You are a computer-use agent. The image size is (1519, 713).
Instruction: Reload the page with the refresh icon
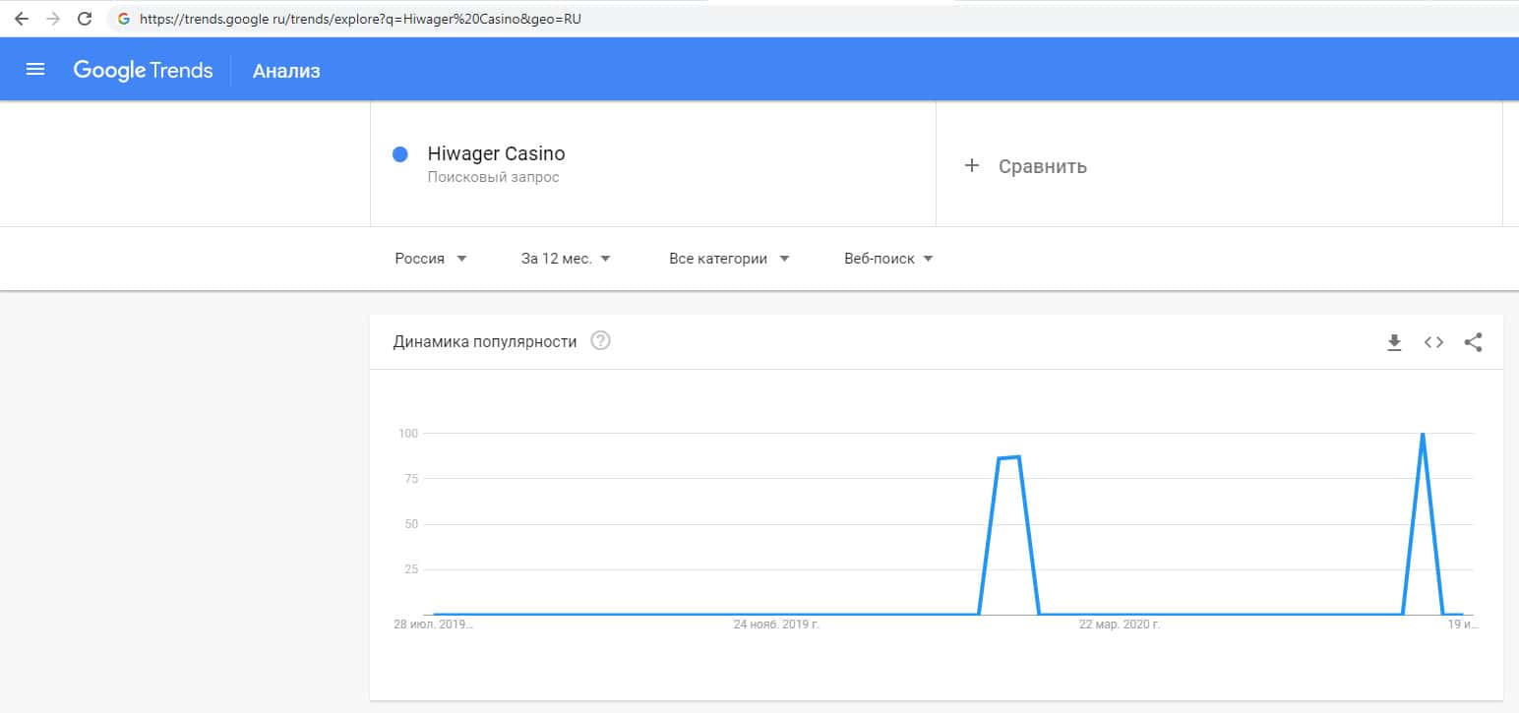click(85, 19)
